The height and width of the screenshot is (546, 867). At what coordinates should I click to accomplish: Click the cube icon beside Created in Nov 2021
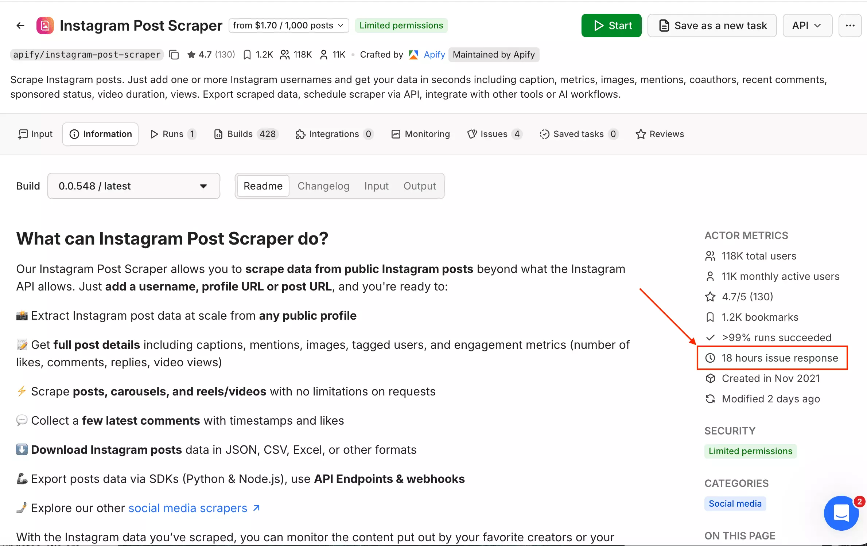pos(710,378)
